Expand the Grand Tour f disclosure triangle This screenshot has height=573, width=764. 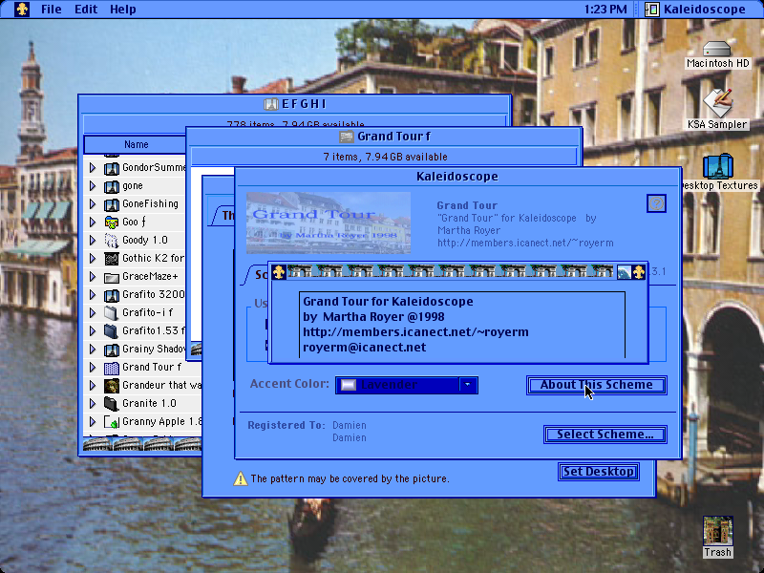point(93,367)
